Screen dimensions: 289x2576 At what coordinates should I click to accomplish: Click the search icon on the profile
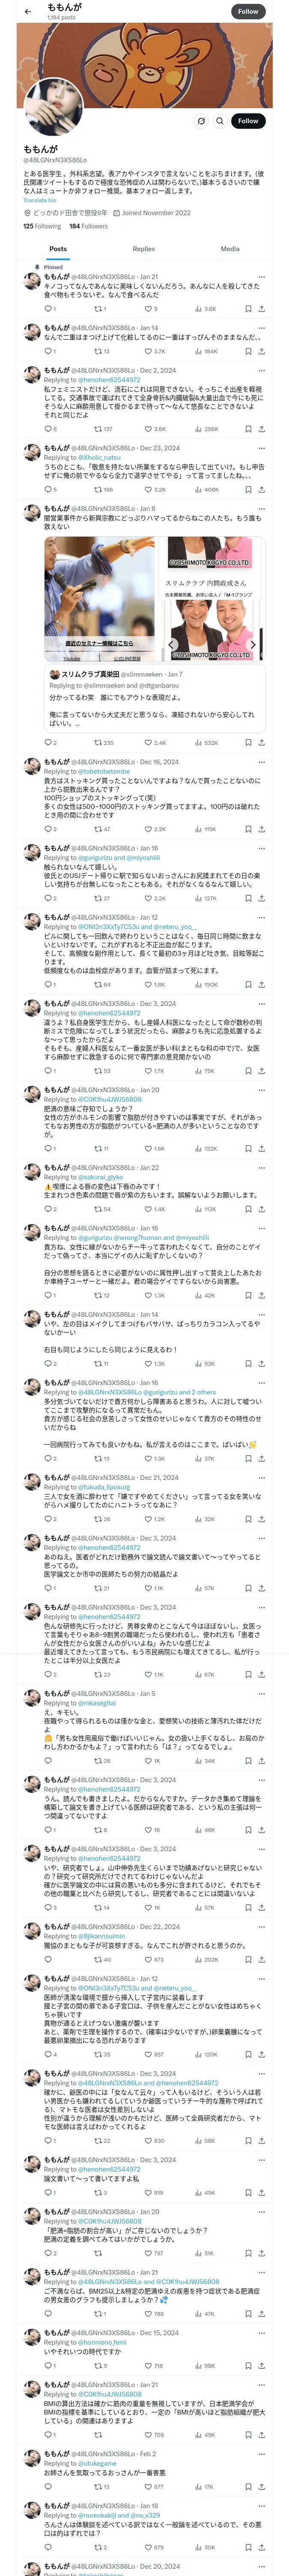point(219,121)
